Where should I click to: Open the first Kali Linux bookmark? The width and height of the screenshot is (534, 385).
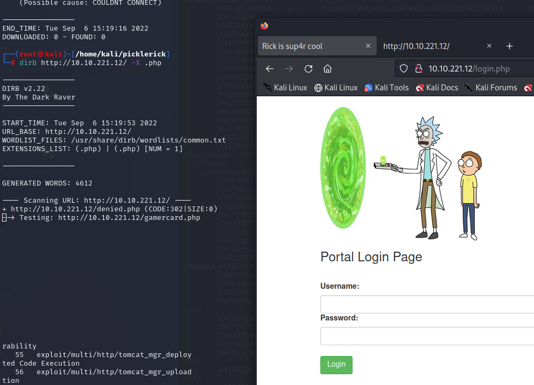pyautogui.click(x=285, y=88)
